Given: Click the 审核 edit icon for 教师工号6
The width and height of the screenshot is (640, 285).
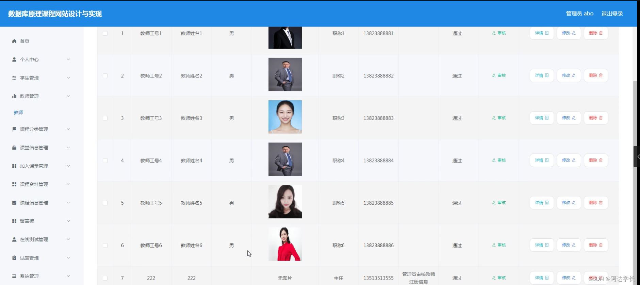Looking at the screenshot, I should click(x=494, y=245).
